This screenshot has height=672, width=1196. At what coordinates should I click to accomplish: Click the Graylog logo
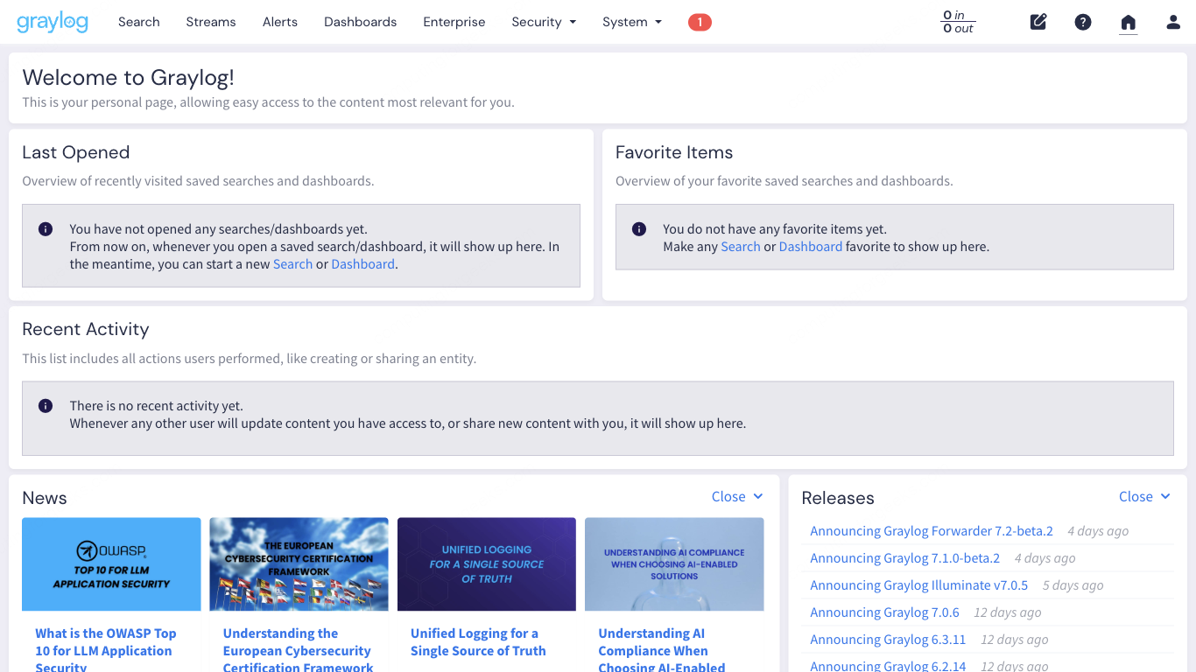coord(53,22)
